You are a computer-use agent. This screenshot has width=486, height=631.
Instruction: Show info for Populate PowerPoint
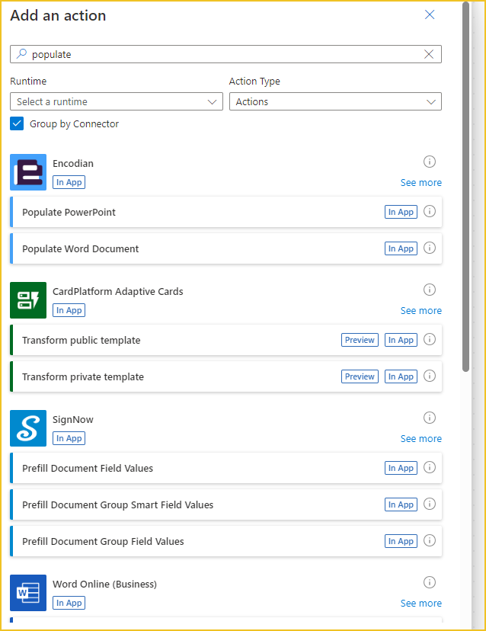tap(430, 211)
